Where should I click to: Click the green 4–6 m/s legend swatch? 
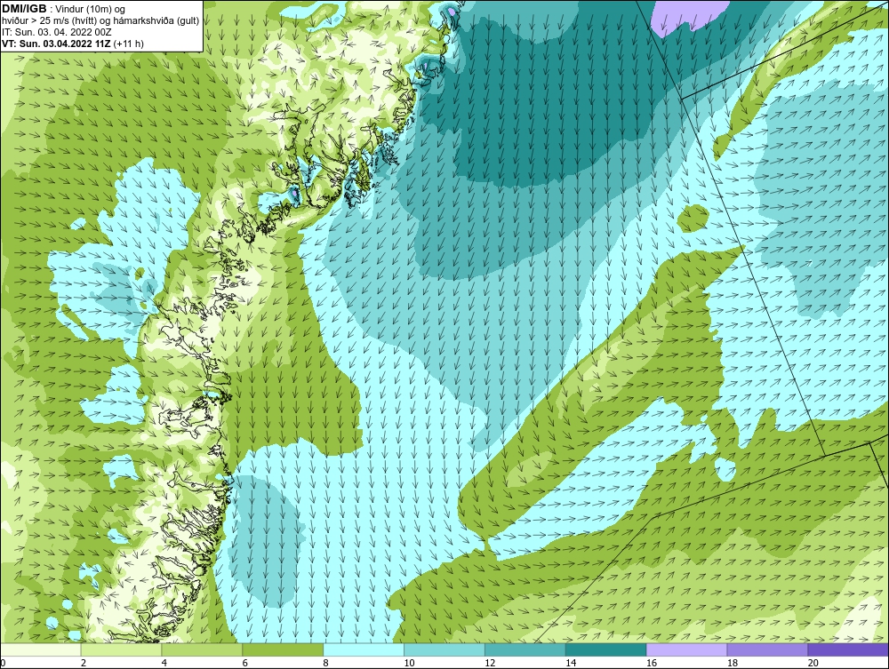(202, 649)
